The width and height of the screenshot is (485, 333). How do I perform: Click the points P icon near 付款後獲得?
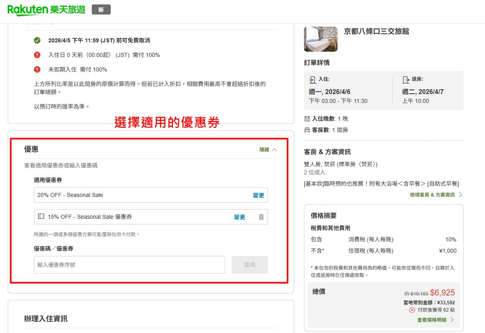412,310
